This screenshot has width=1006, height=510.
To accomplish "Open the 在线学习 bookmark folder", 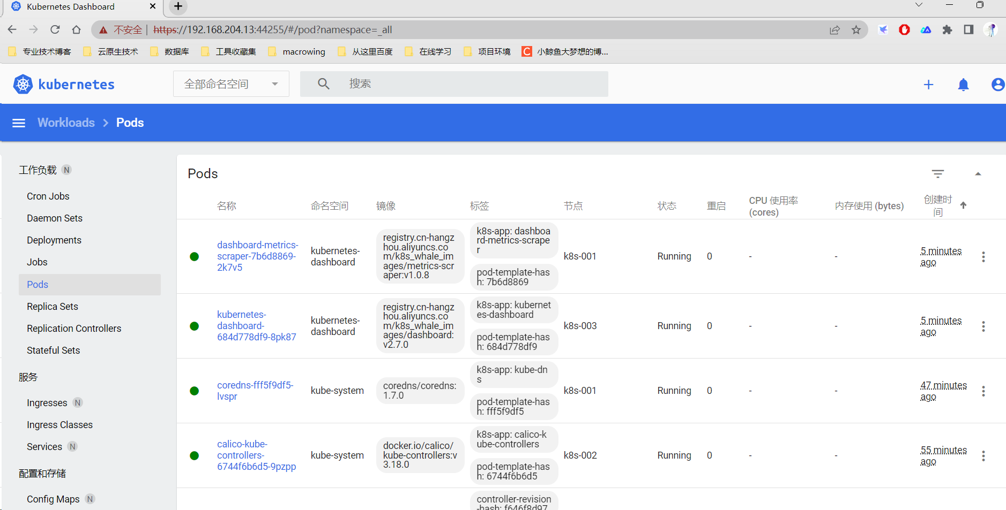I will [x=428, y=52].
